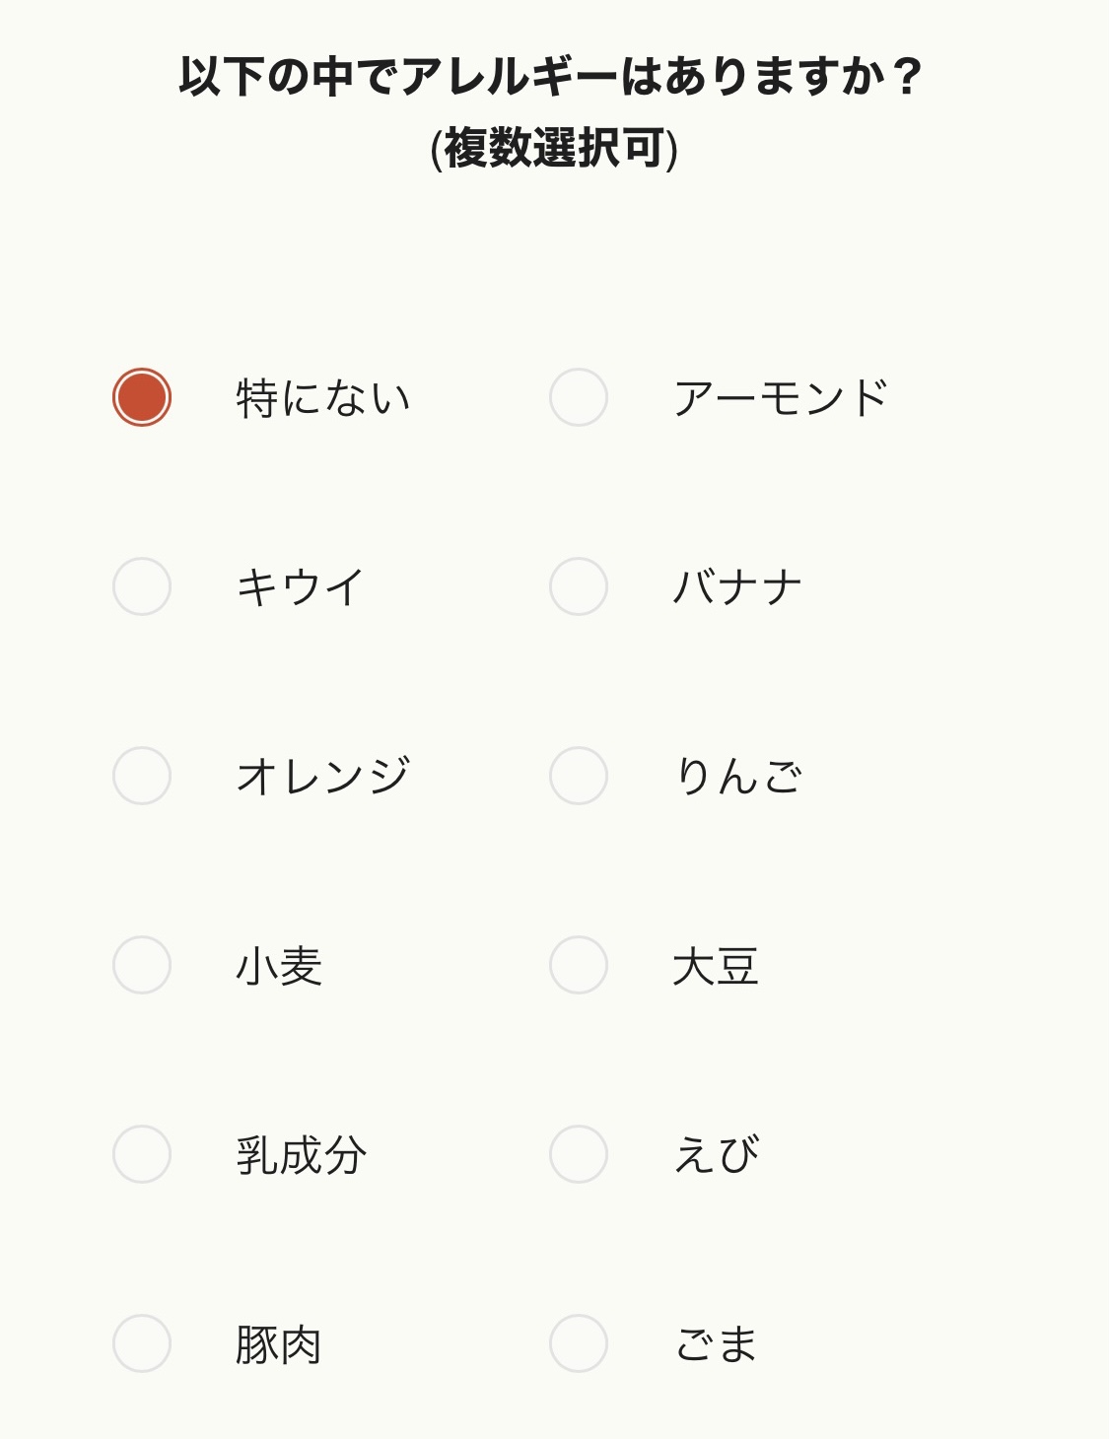Select the アーモンド allergy option
This screenshot has height=1439, width=1109.
click(579, 397)
